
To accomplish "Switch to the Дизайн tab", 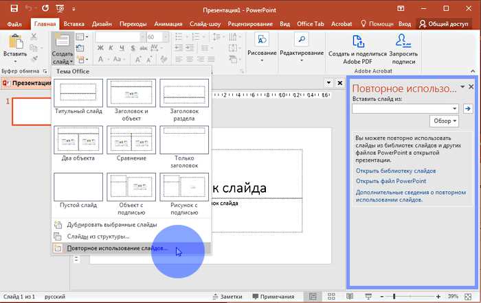I will (102, 24).
